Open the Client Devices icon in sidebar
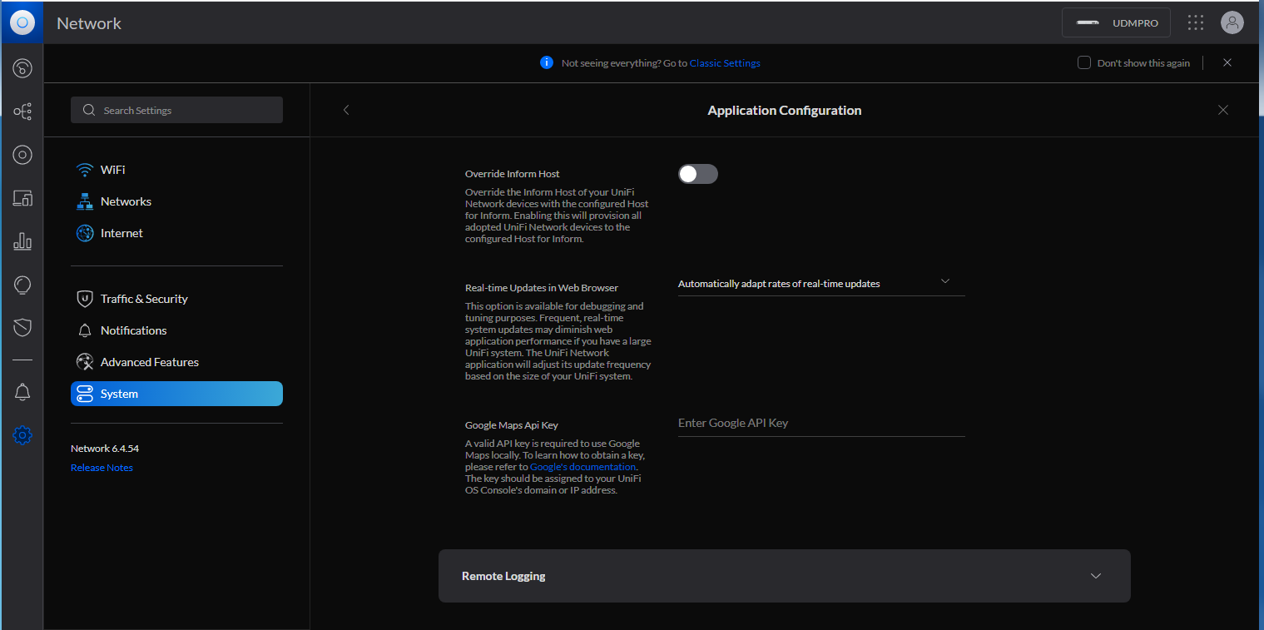This screenshot has width=1264, height=630. [22, 198]
